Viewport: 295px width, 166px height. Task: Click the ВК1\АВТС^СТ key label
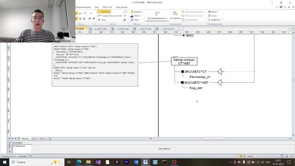tap(195, 71)
